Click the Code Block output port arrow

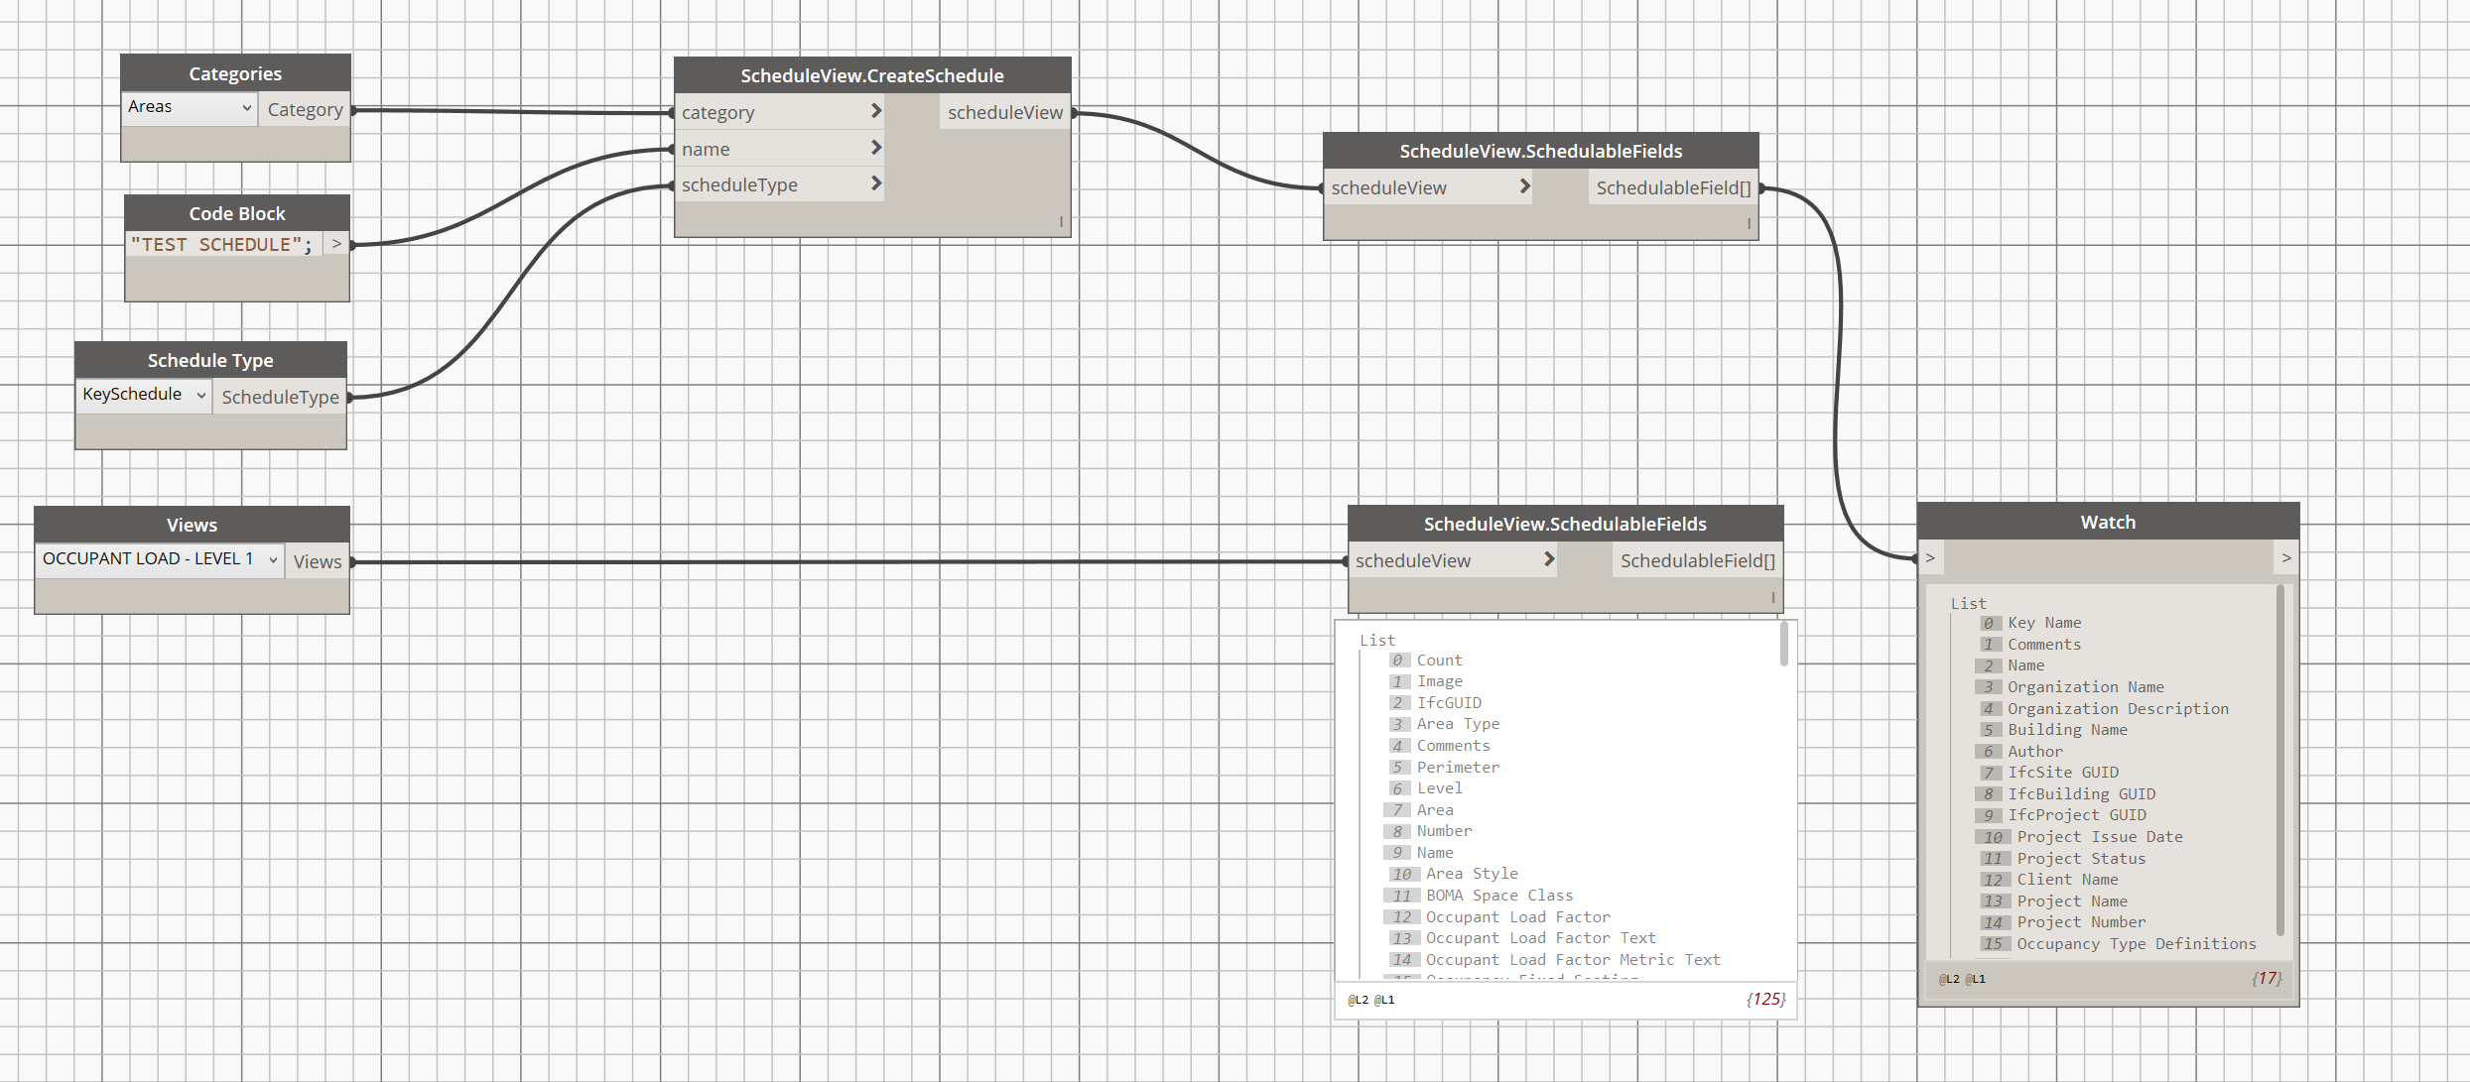(336, 244)
